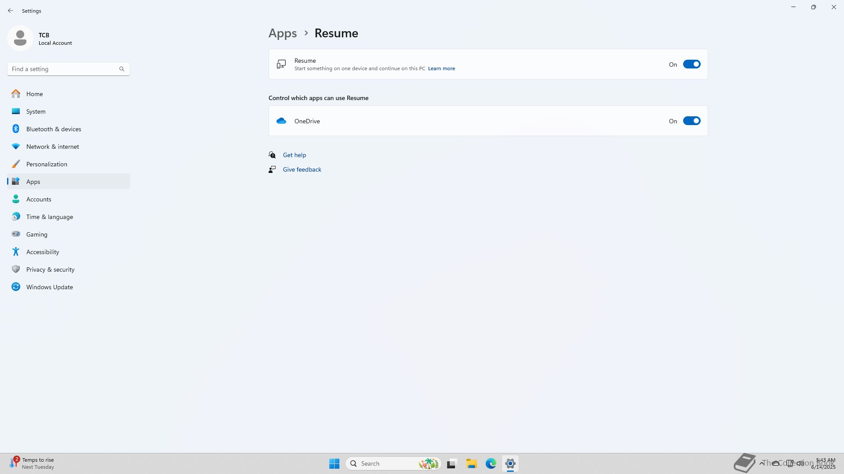Click the Find a setting field
844x474 pixels.
pos(62,69)
